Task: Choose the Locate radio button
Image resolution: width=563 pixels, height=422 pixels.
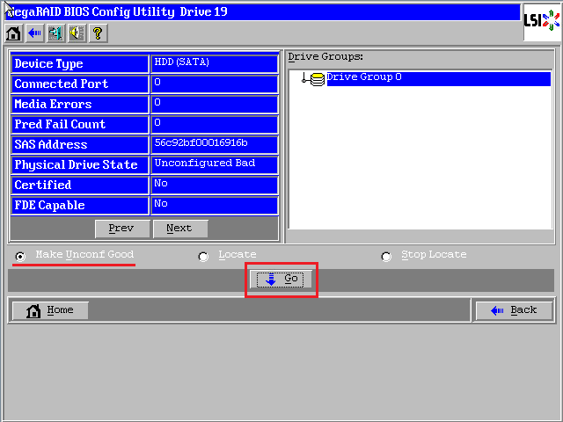Action: click(x=203, y=257)
